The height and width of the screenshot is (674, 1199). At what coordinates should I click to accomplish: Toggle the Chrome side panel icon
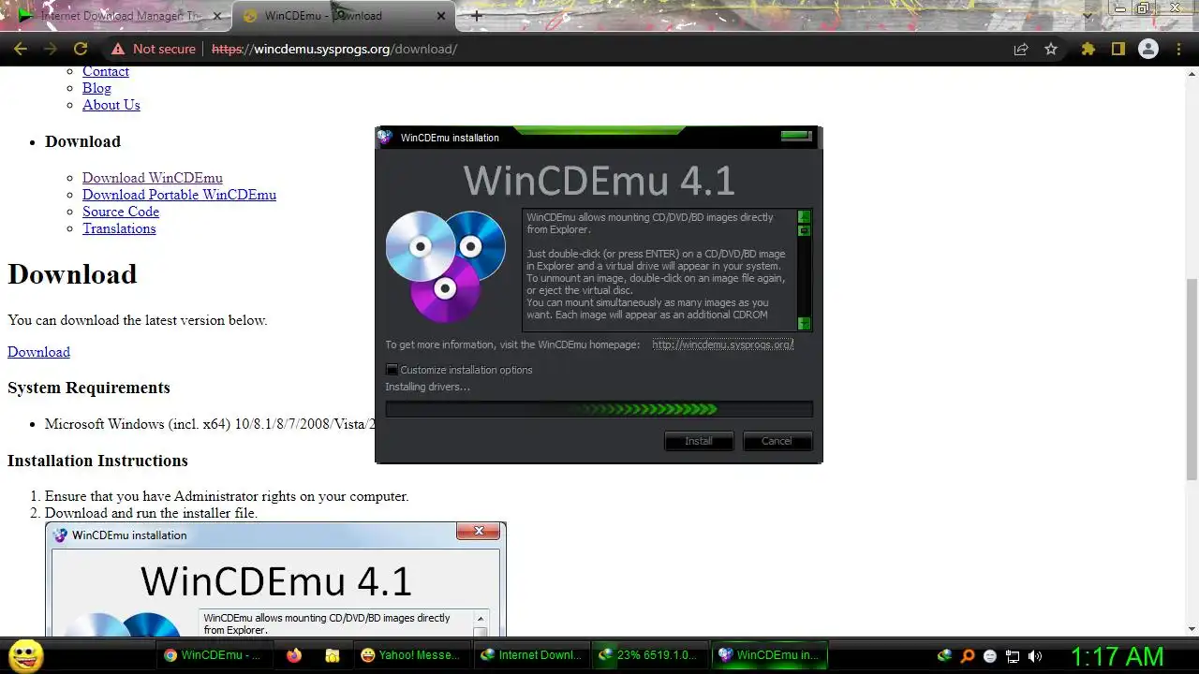coord(1118,49)
